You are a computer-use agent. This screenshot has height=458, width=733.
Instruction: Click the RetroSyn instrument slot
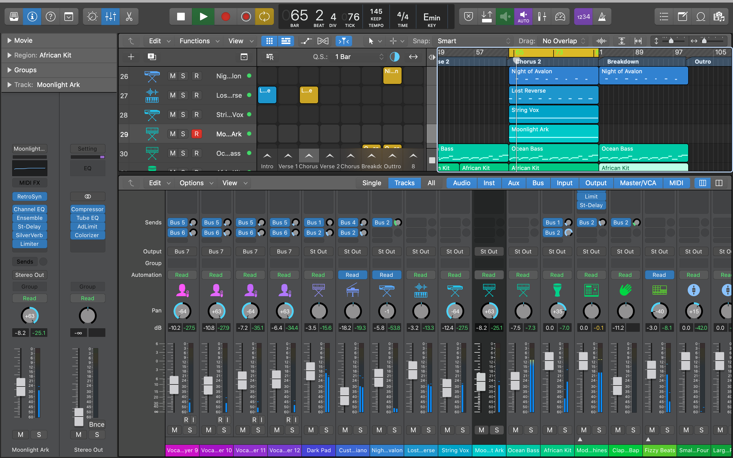[x=29, y=197]
